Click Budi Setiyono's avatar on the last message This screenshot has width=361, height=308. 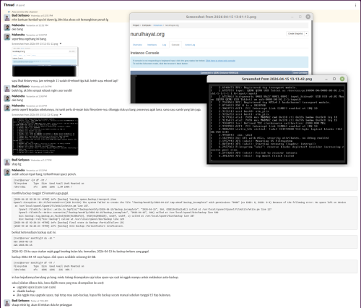7,303
